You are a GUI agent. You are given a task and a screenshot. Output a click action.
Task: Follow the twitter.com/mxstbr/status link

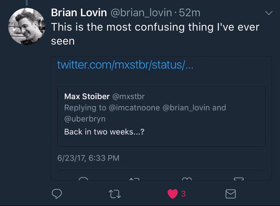point(125,65)
